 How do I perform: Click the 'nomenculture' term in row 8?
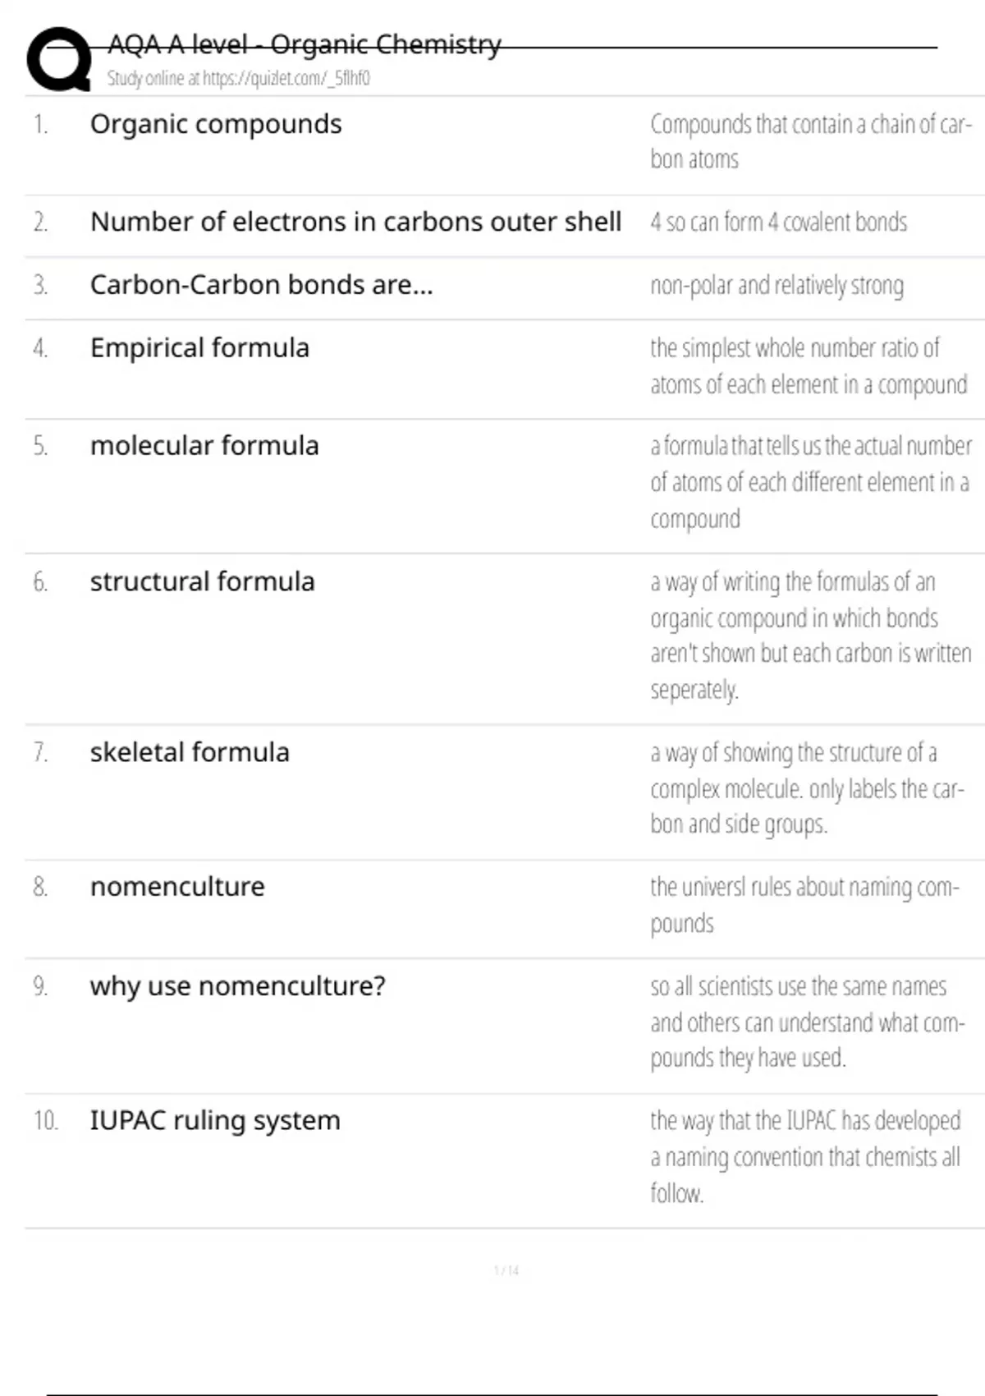tap(177, 887)
